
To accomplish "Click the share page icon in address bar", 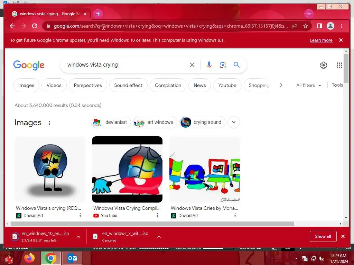I will [295, 26].
